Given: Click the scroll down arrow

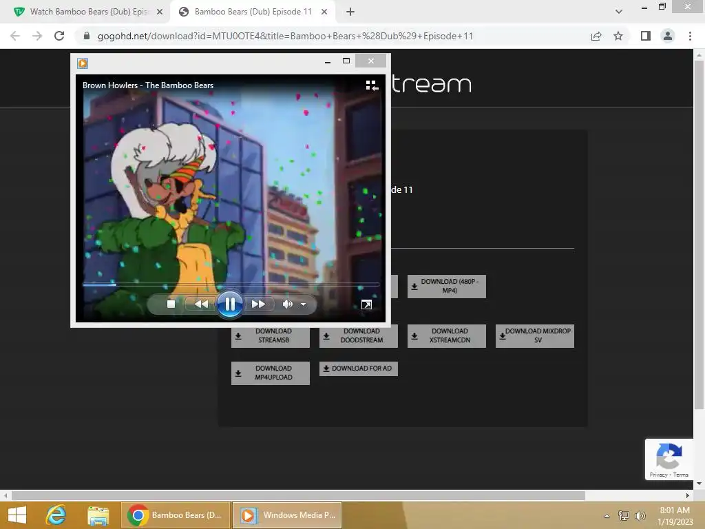Looking at the screenshot, I should point(699,484).
